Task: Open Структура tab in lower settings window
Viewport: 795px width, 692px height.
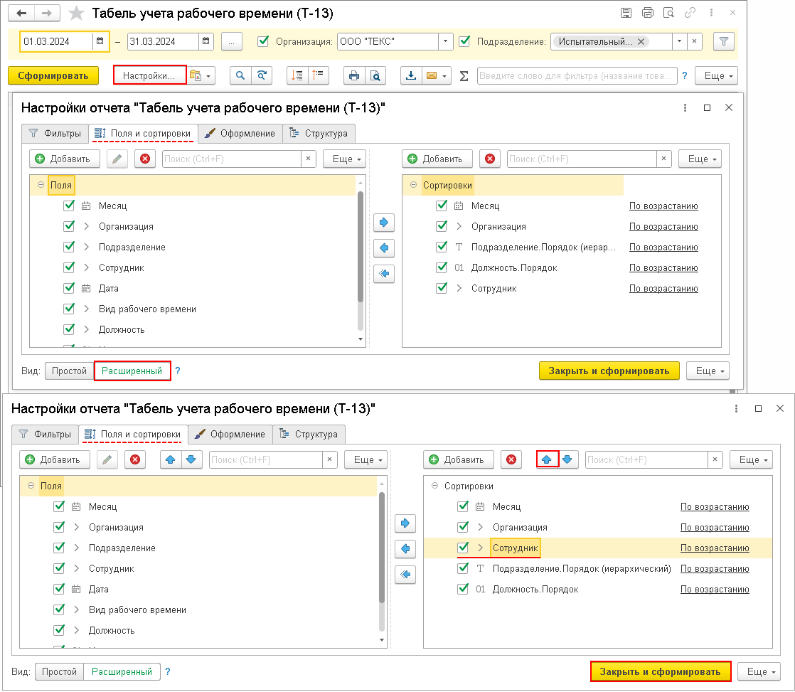Action: [x=309, y=434]
